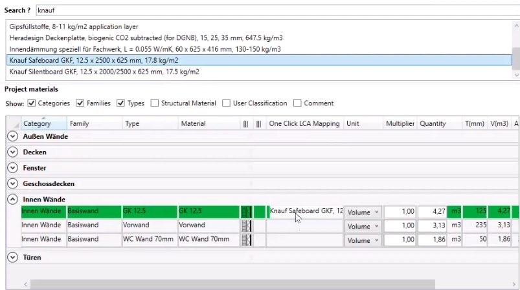Toggle the Families checkbox
This screenshot has width=520, height=290.
(80, 103)
